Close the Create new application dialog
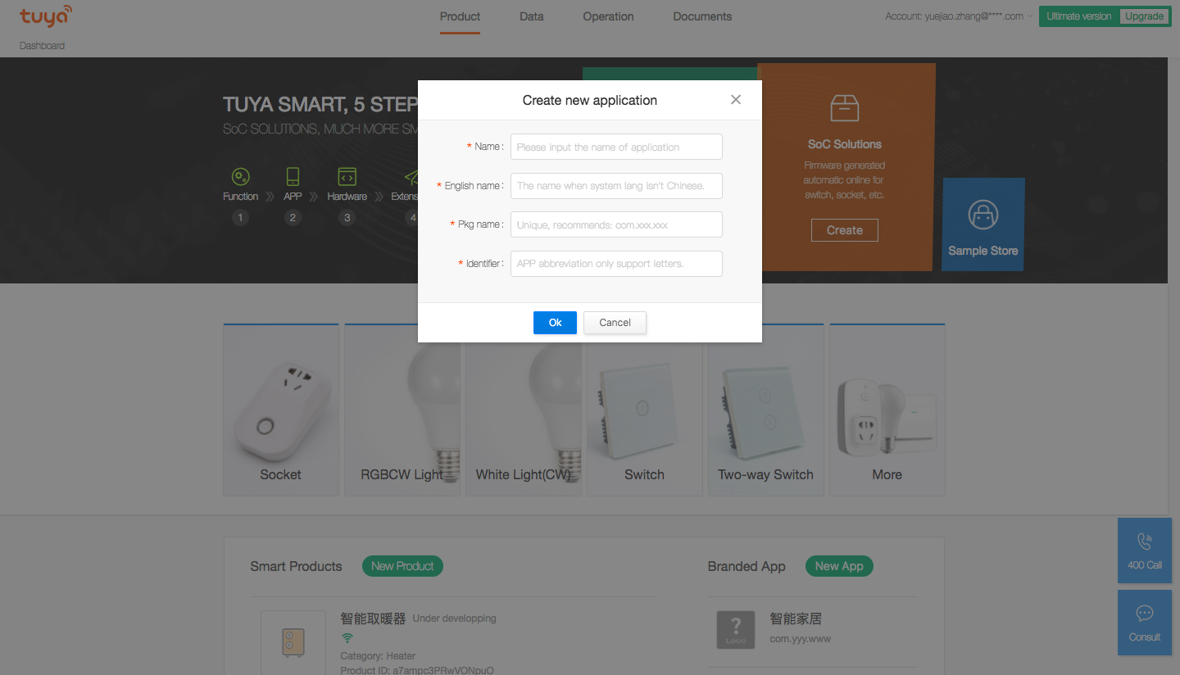The width and height of the screenshot is (1180, 675). (x=736, y=100)
